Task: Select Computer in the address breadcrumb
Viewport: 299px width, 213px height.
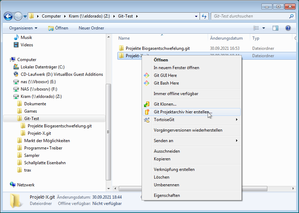Action: 51,16
